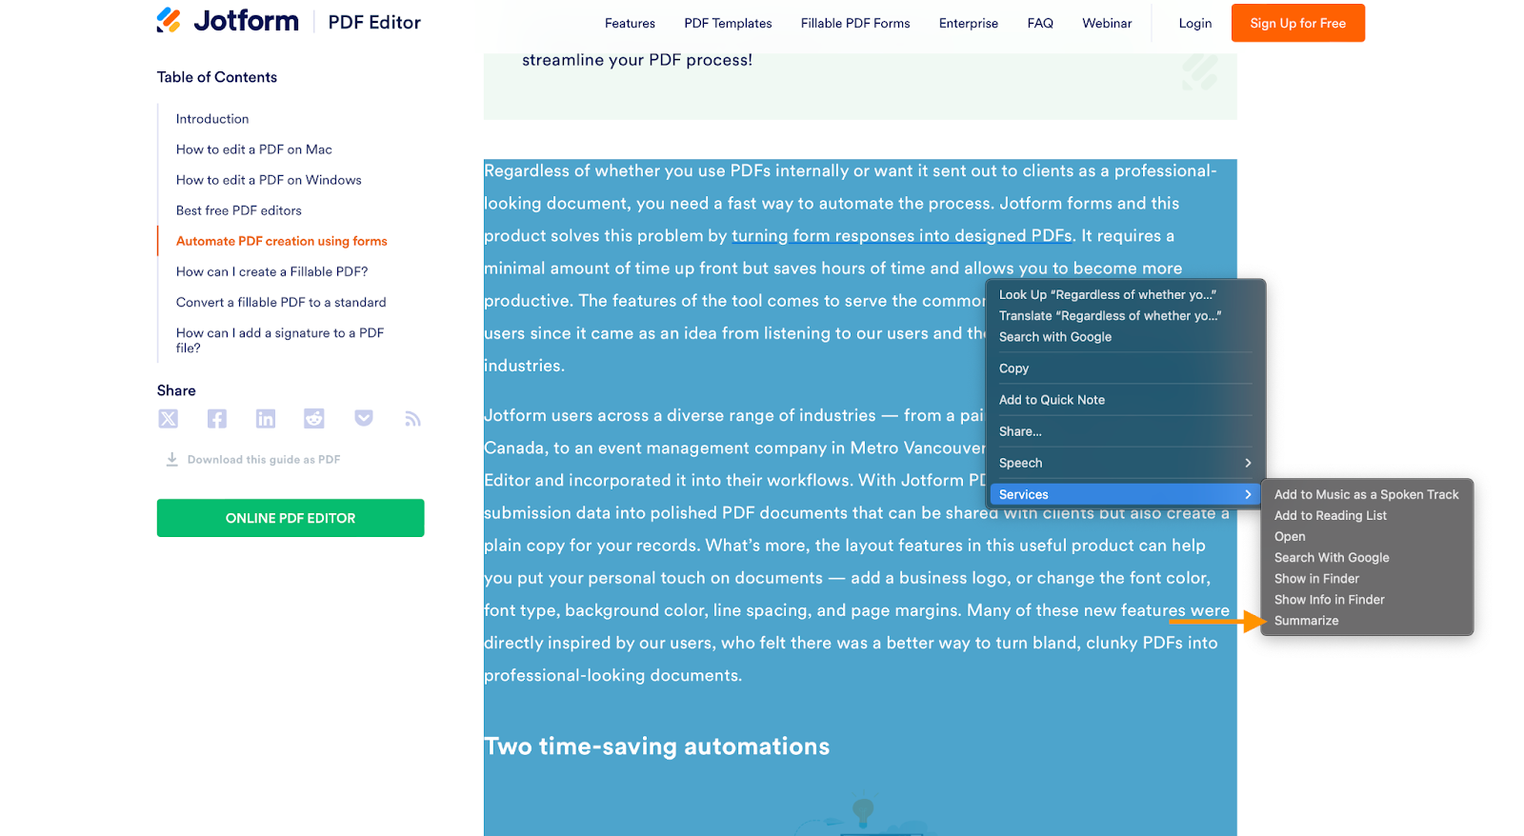Jump to Introduction section
Image resolution: width=1524 pixels, height=836 pixels.
212,119
